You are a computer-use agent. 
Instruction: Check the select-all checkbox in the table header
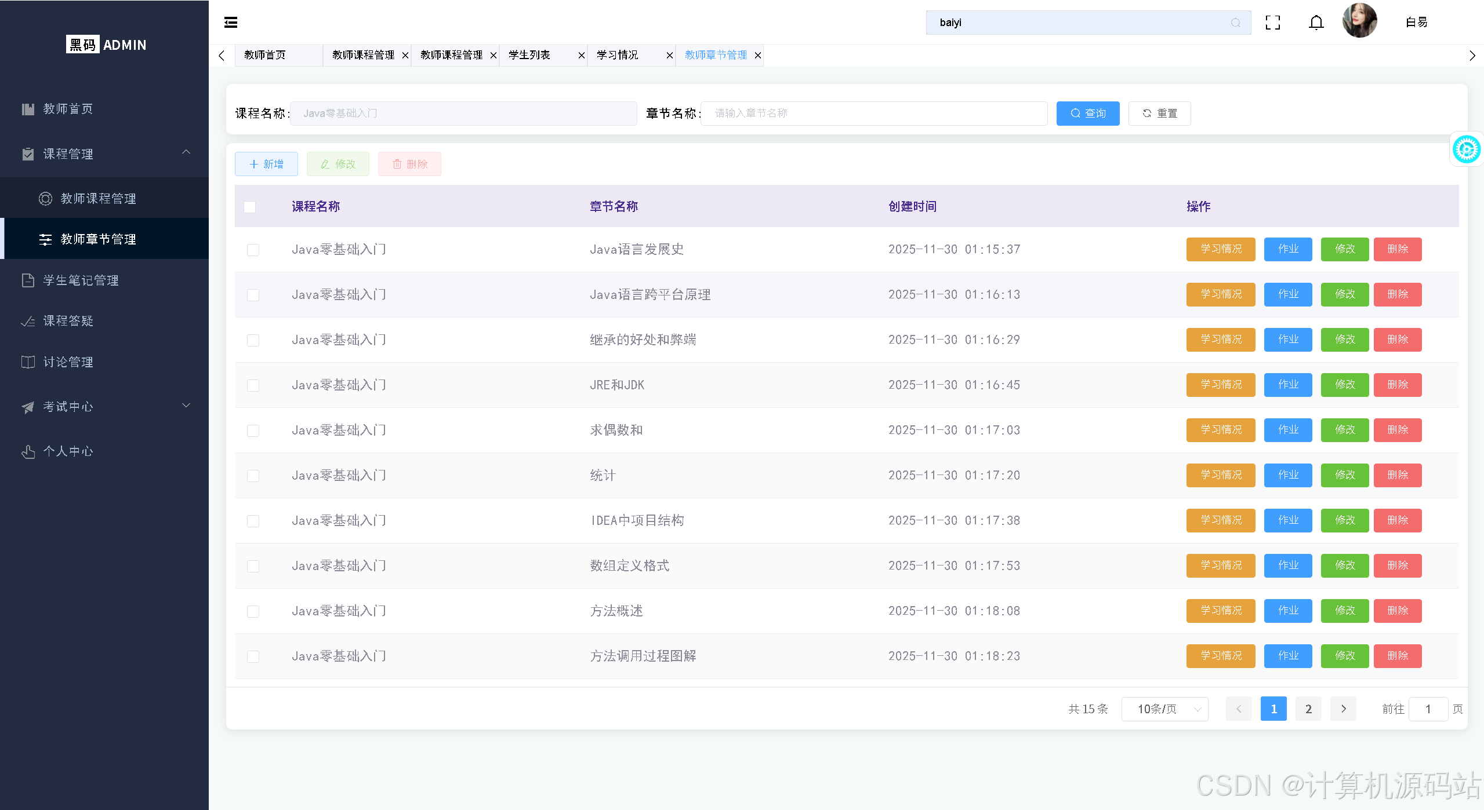click(249, 207)
